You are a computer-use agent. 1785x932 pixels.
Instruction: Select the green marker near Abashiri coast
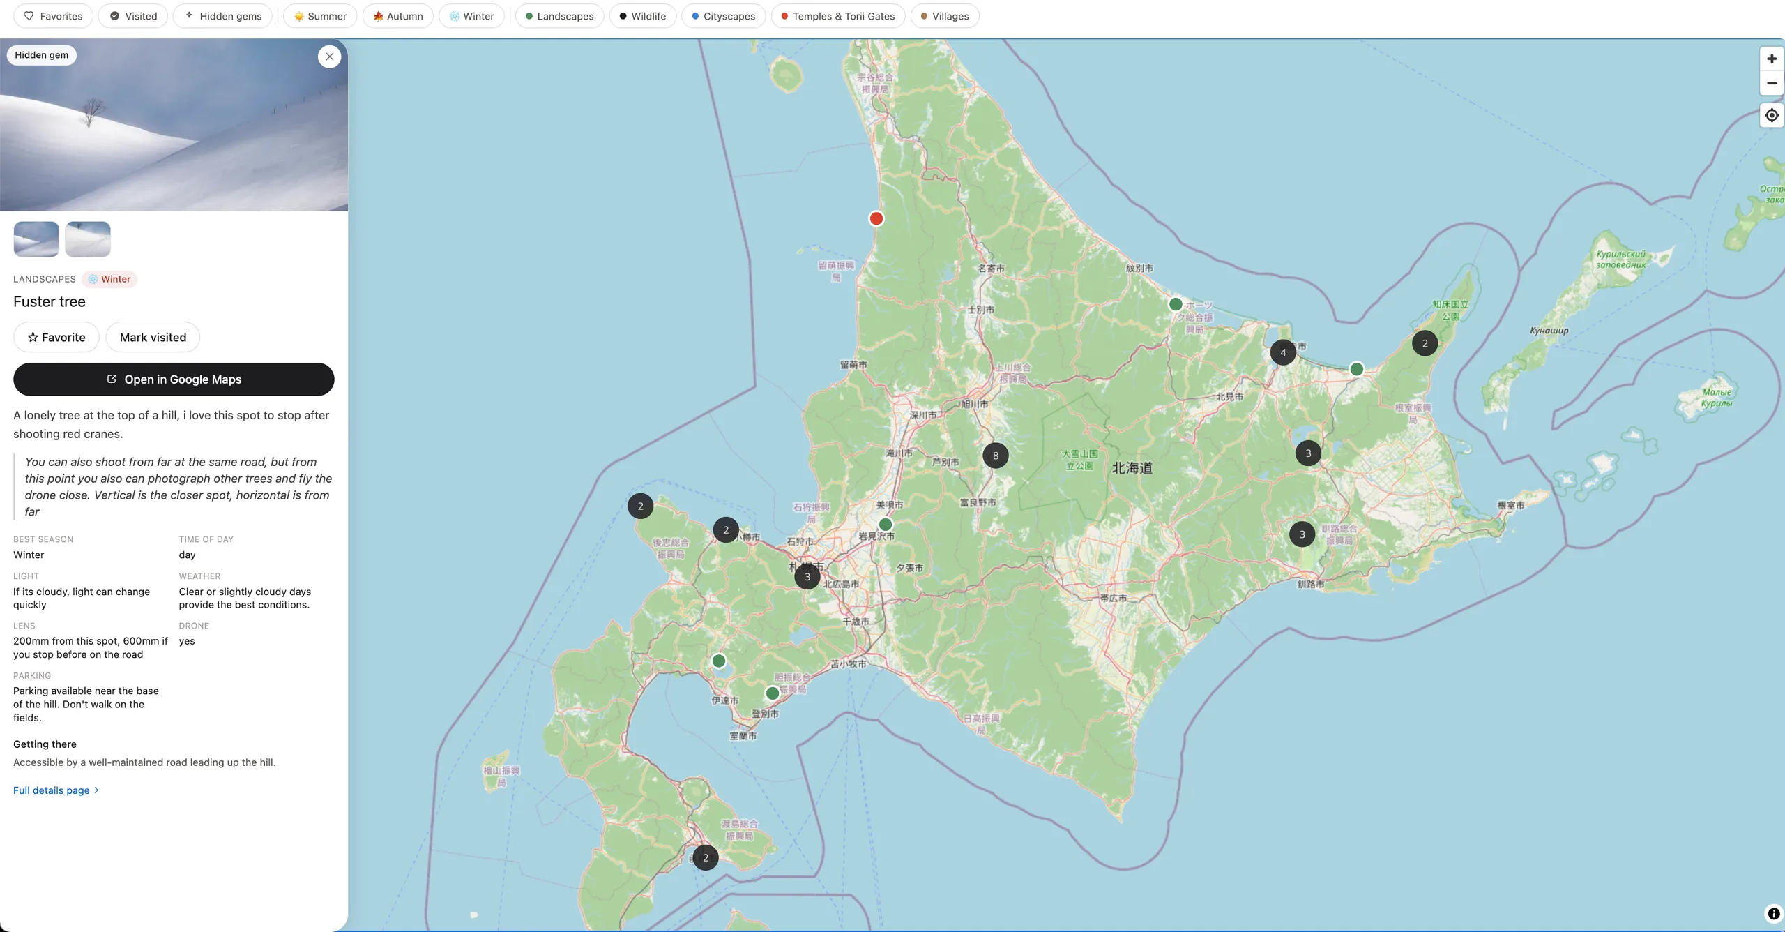pos(1176,304)
